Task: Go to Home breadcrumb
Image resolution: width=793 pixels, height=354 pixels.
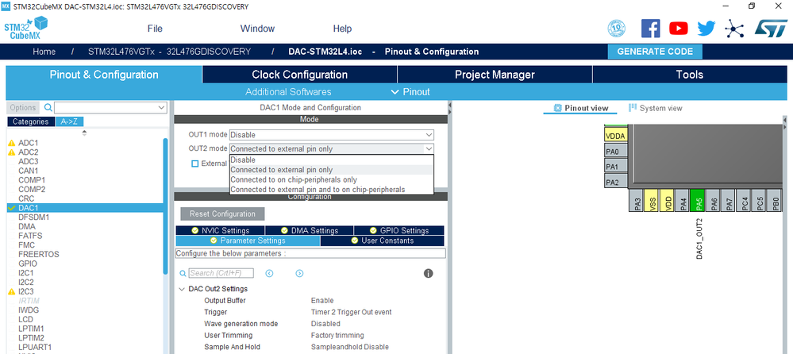Action: [x=44, y=52]
